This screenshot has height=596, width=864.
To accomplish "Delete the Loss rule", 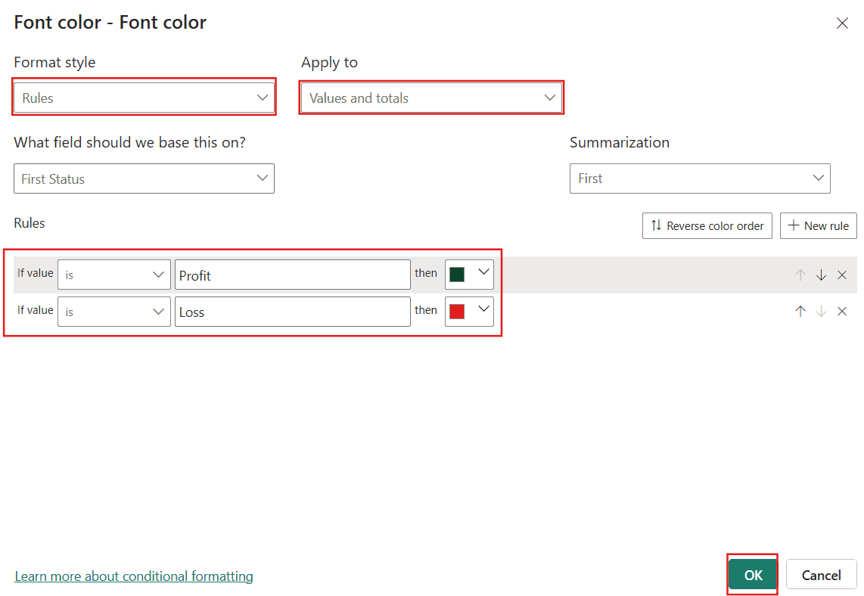I will 842,311.
